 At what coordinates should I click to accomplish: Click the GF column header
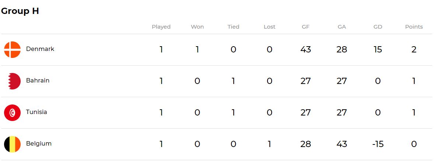pos(305,27)
